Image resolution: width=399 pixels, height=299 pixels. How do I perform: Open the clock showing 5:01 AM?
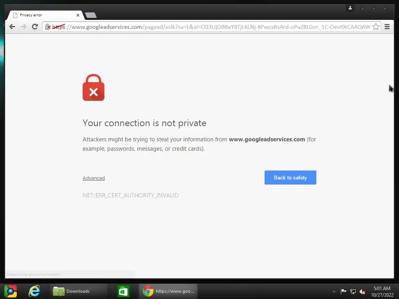coord(382,291)
